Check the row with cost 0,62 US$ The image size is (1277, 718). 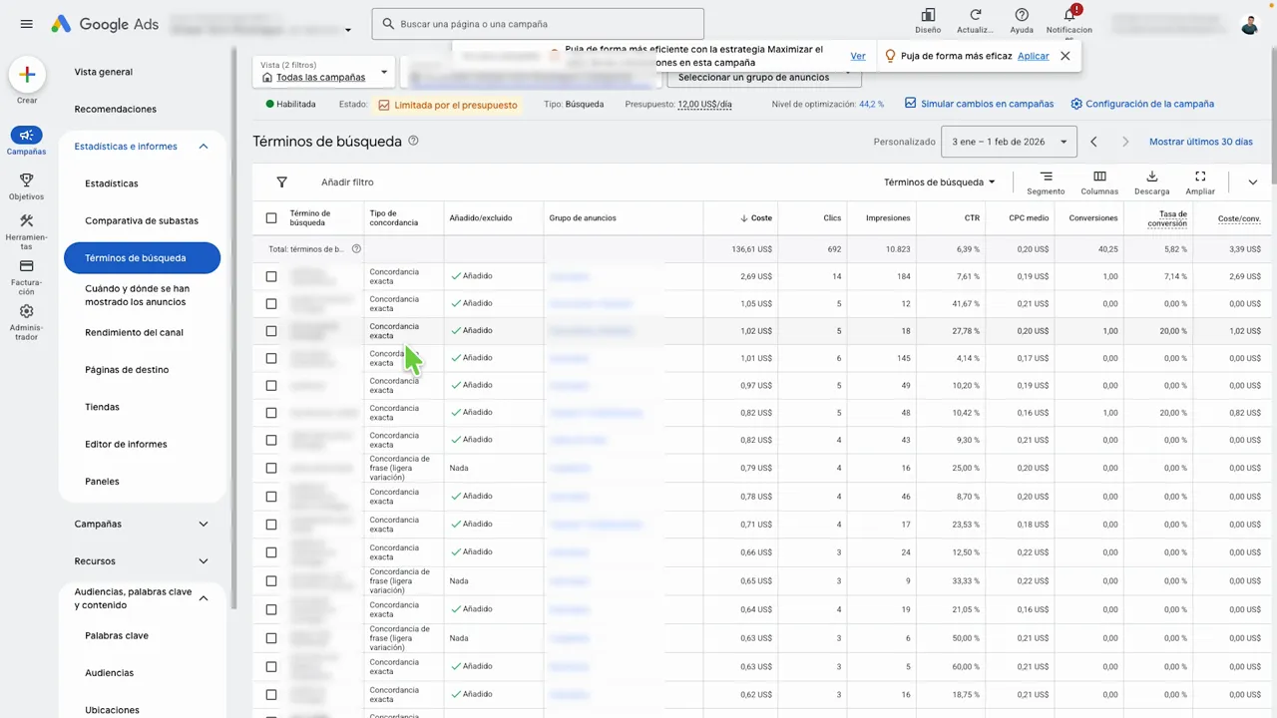click(x=271, y=694)
